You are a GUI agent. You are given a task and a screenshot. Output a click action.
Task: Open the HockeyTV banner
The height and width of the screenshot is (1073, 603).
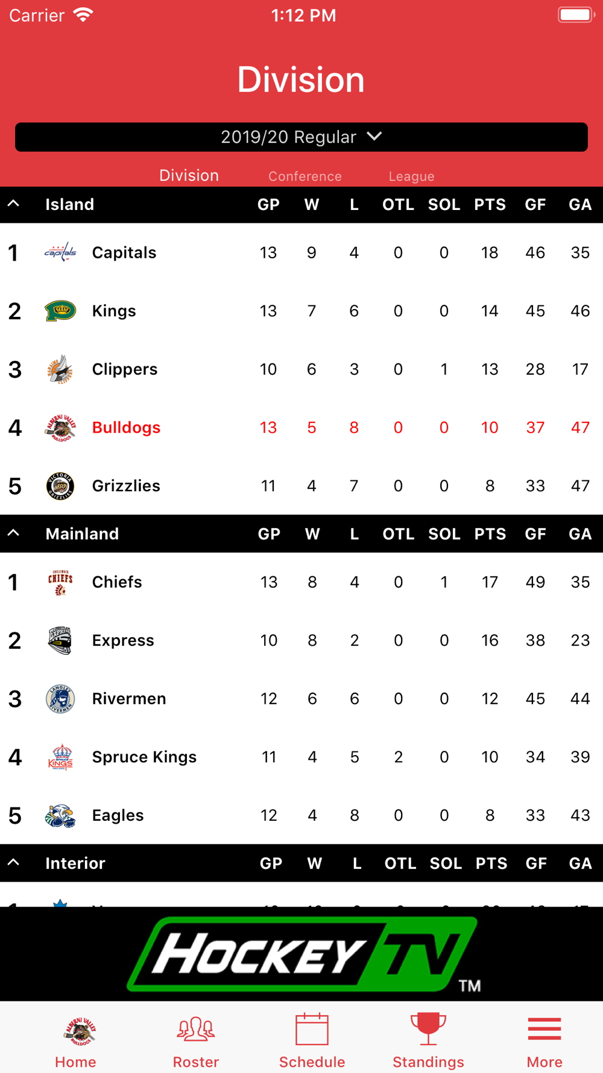(301, 954)
